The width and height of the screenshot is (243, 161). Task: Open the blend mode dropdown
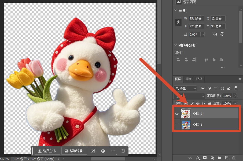pyautogui.click(x=189, y=96)
